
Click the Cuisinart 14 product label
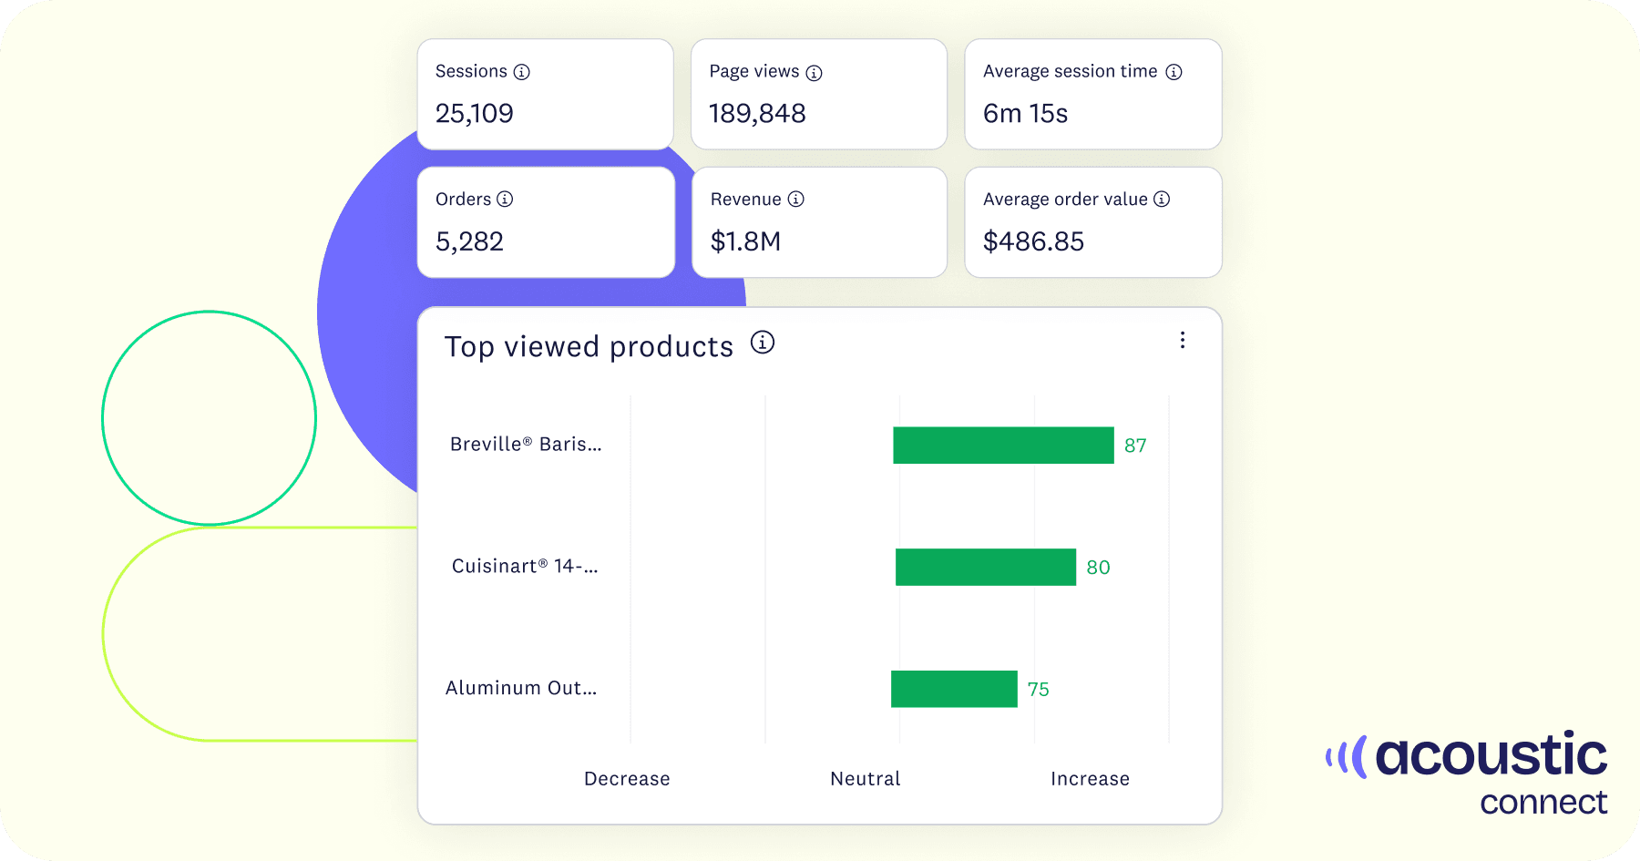[x=525, y=567]
